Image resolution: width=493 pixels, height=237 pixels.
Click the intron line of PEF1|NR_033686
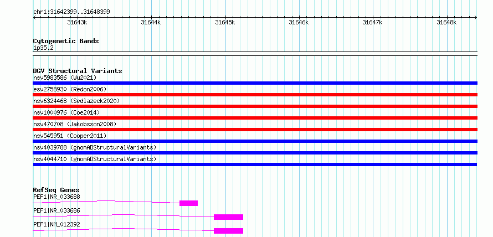point(123,215)
